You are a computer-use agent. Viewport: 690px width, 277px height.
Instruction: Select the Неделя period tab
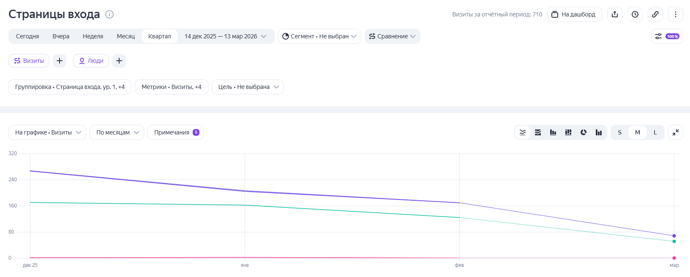point(93,36)
